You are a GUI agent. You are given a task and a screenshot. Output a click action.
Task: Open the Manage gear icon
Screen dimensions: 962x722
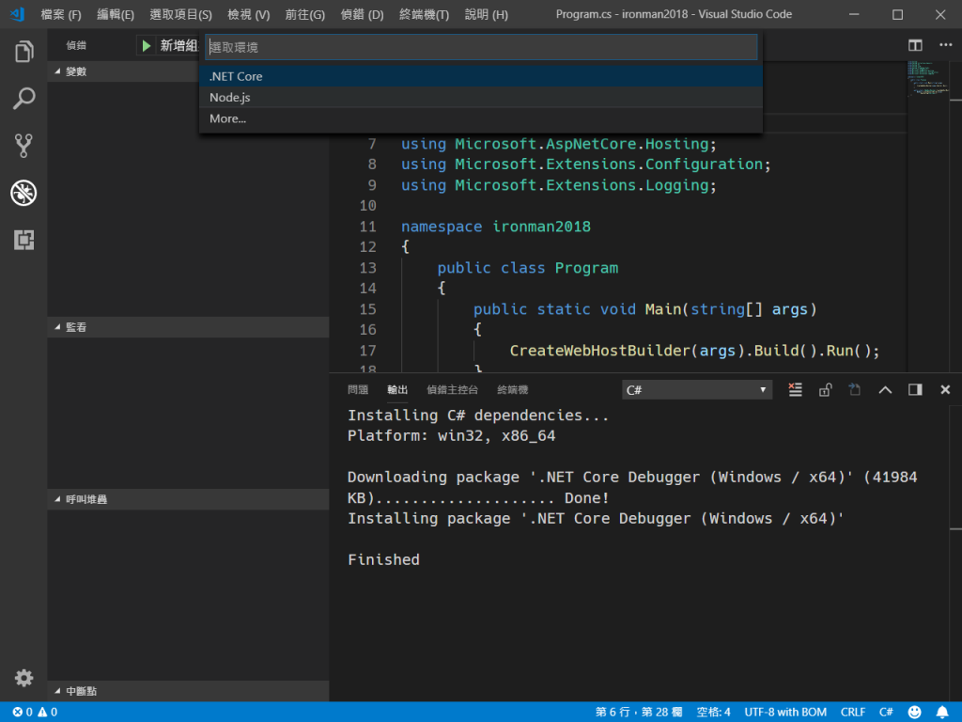pyautogui.click(x=23, y=678)
